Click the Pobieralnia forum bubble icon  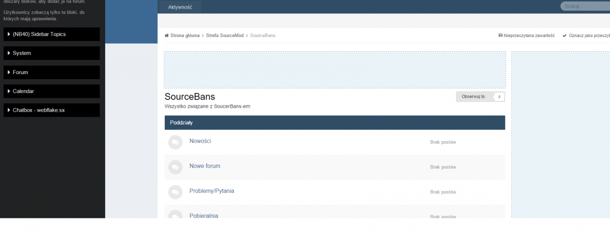pyautogui.click(x=175, y=214)
